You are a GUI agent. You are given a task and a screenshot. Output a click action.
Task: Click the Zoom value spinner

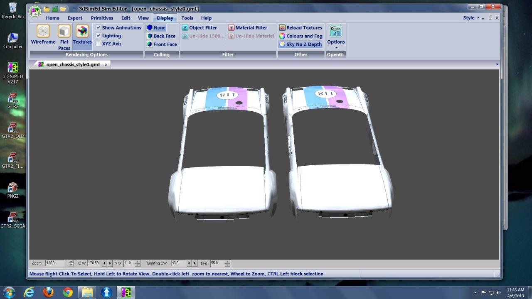point(71,263)
